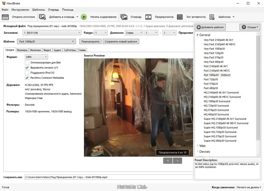Click the Reload preset button

[x=90, y=42]
